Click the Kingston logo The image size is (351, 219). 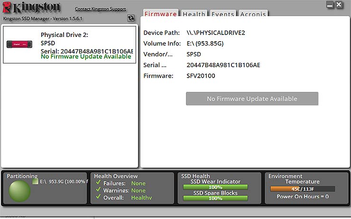(31, 8)
